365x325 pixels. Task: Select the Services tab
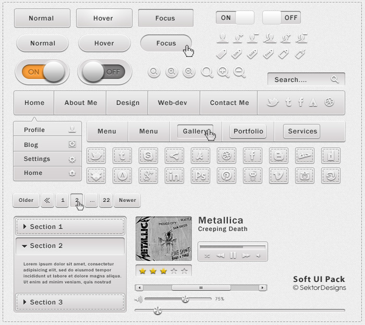click(x=302, y=131)
